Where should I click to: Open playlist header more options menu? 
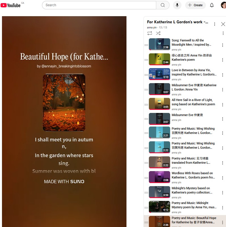tap(215, 24)
